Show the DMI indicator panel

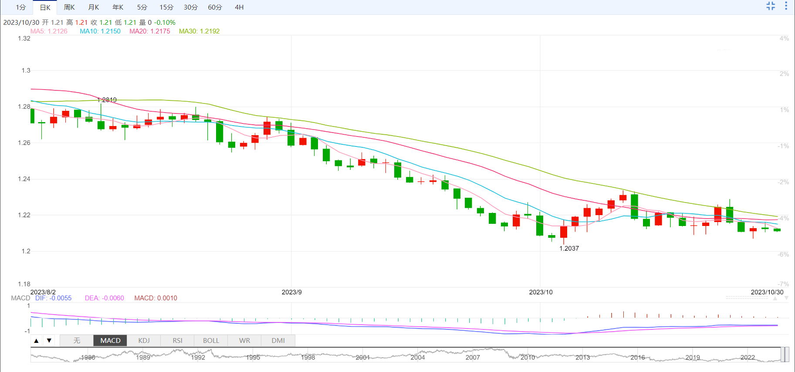pos(278,341)
